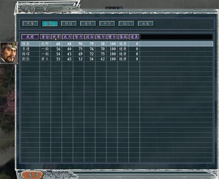This screenshot has height=179, width=219.
Task: Click the 道具 column header
Action: (134, 37)
